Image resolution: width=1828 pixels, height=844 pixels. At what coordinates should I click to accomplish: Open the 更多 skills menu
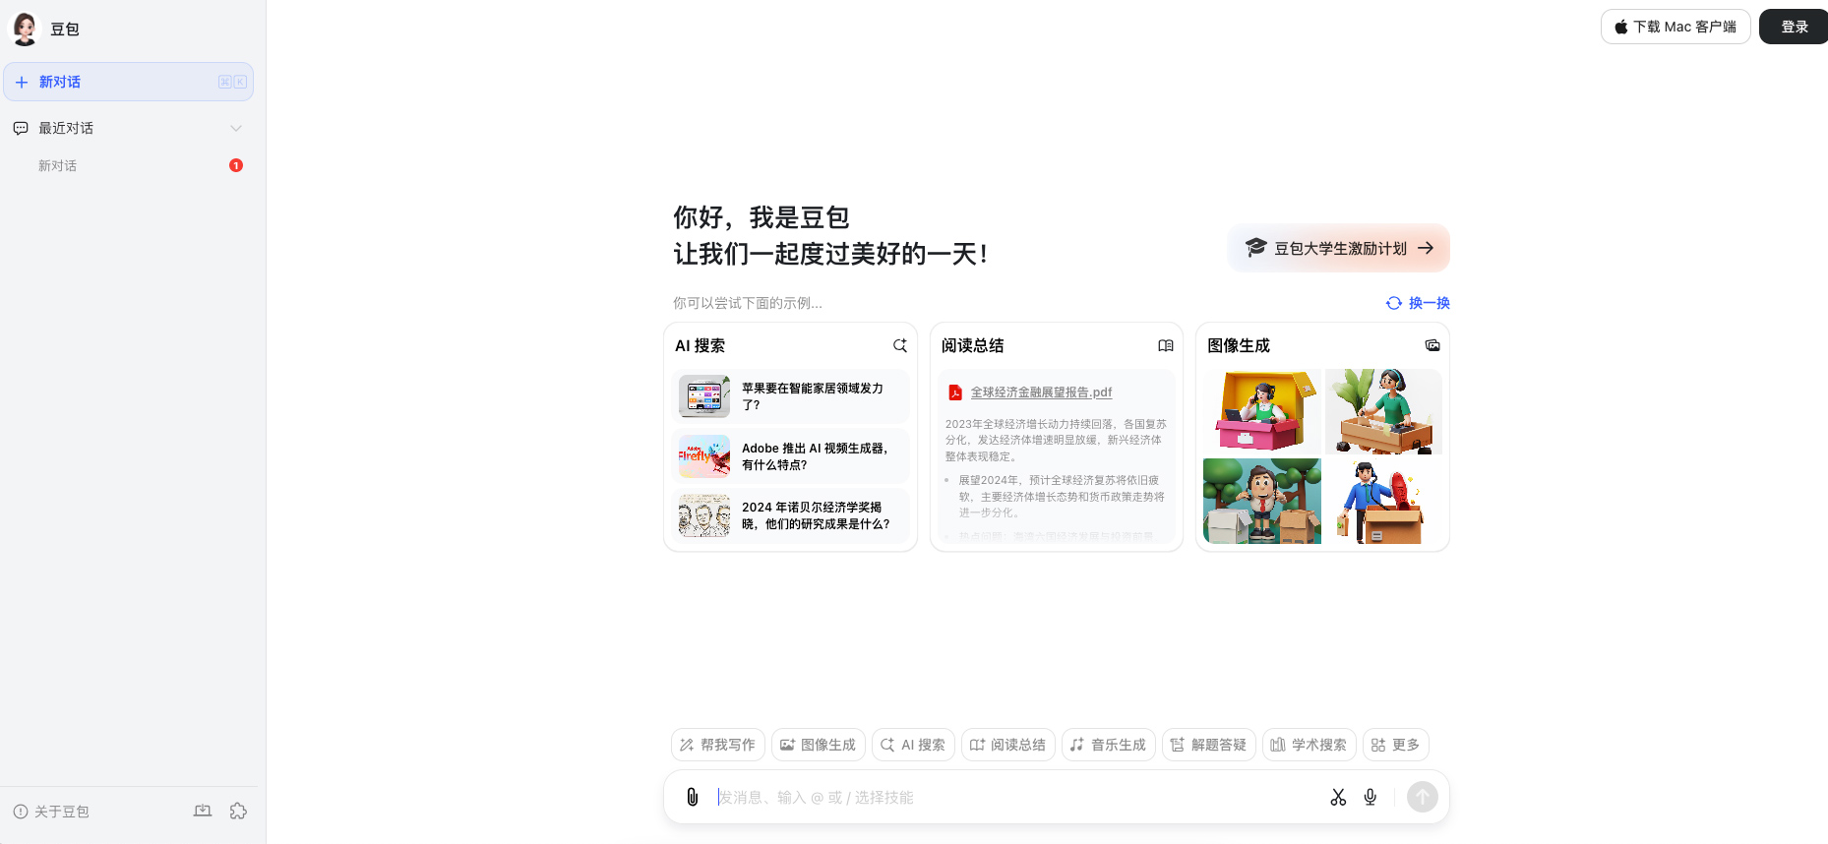tap(1396, 745)
